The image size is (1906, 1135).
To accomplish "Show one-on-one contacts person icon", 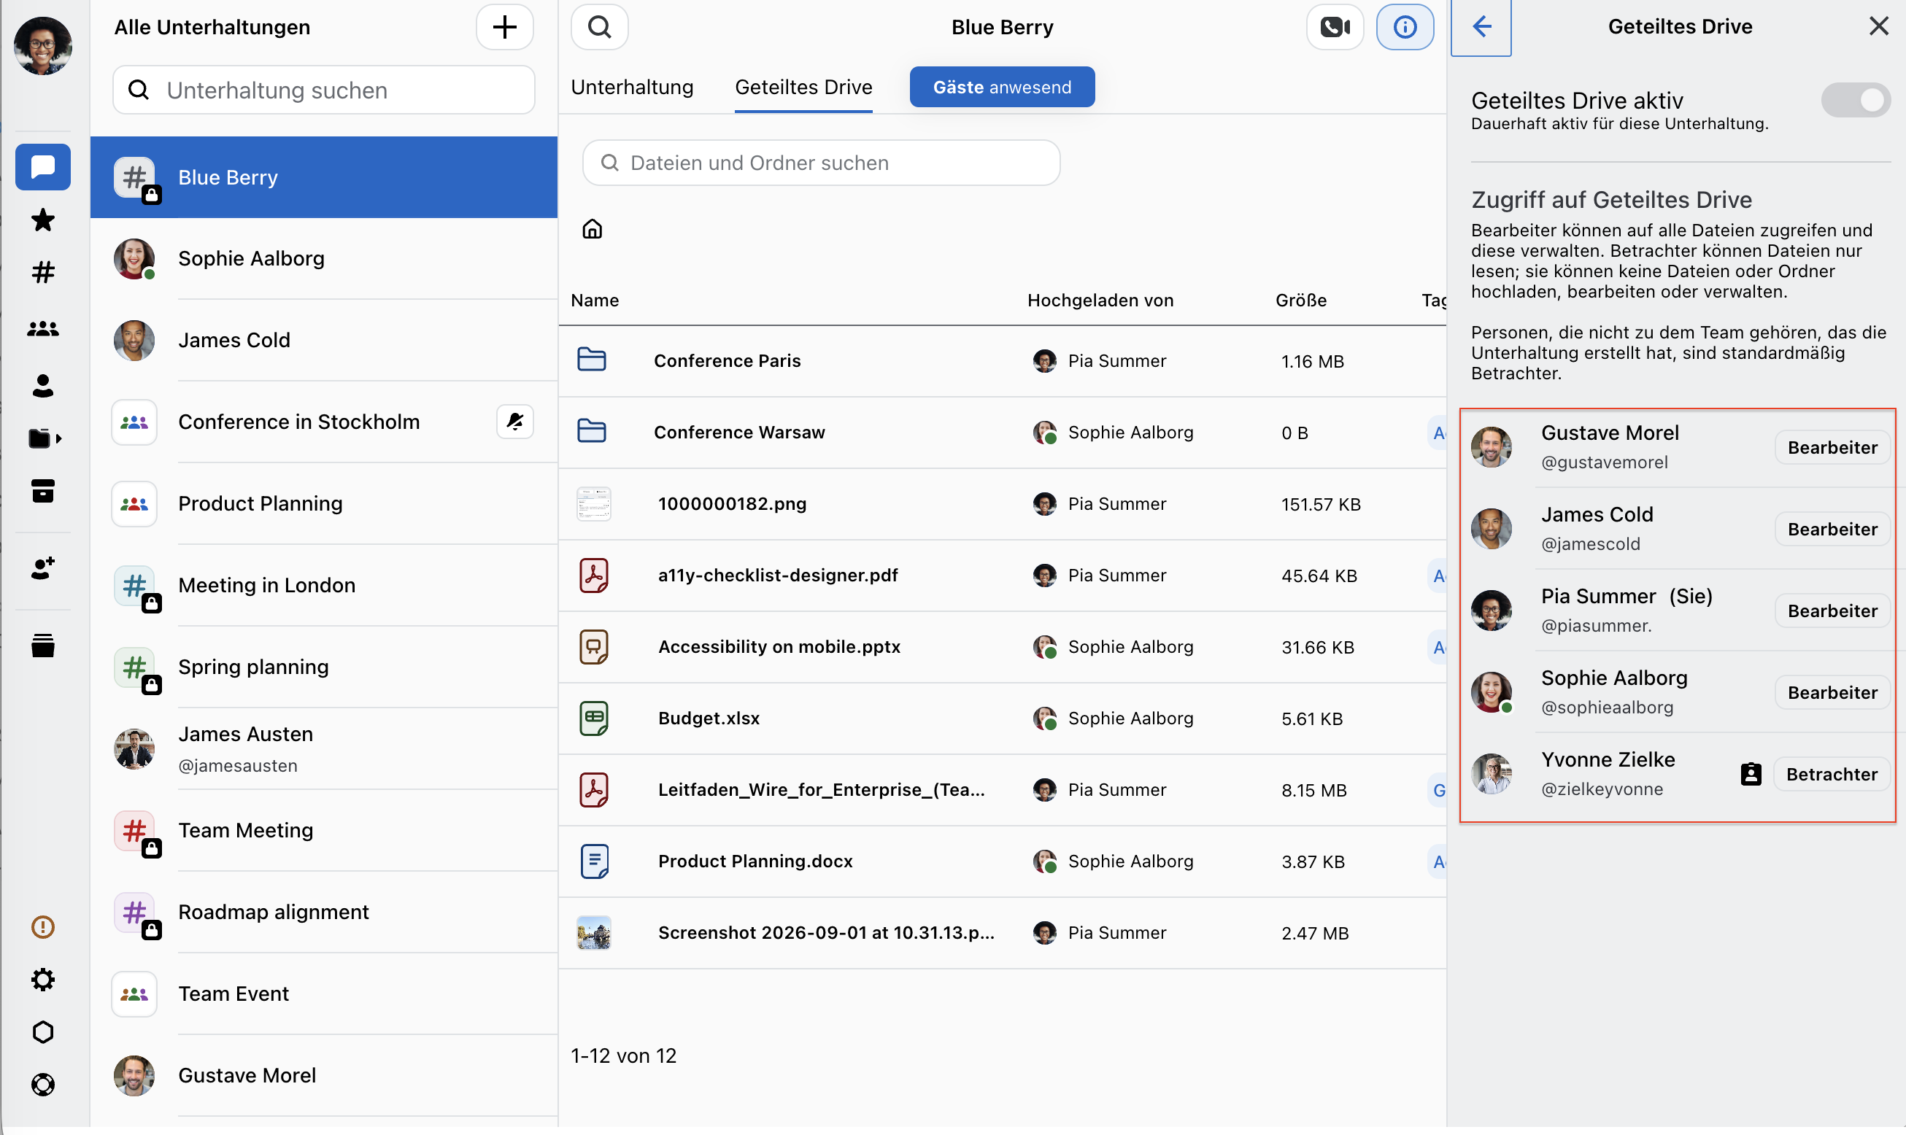I will 43,385.
